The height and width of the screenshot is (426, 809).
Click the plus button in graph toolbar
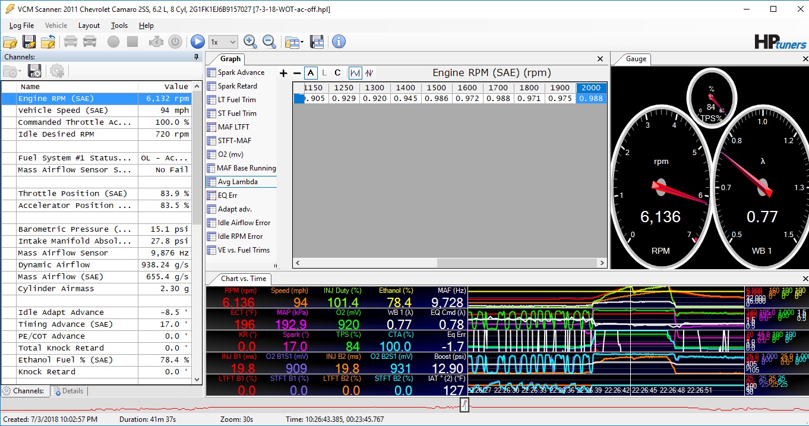pyautogui.click(x=283, y=73)
